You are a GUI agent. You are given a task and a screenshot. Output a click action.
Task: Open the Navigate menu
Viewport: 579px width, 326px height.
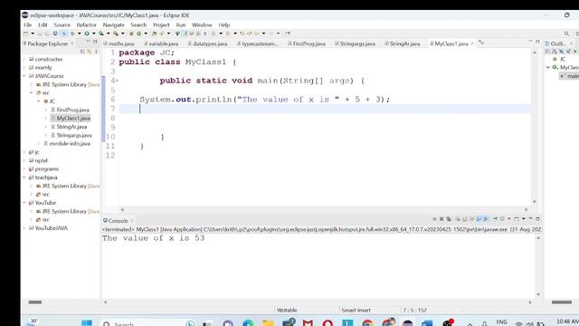pyautogui.click(x=113, y=24)
